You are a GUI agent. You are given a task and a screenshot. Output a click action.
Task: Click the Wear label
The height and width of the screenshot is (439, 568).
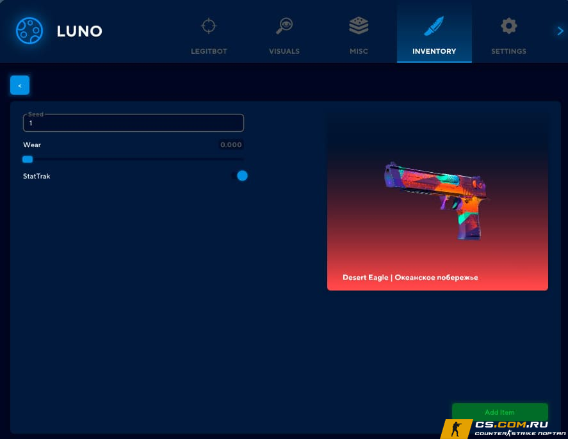[x=32, y=145]
